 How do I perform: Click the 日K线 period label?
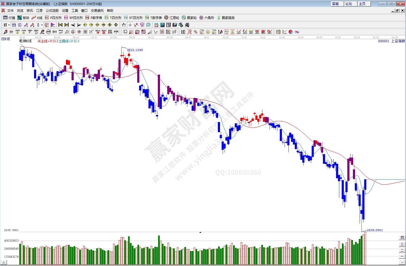pyautogui.click(x=6, y=39)
